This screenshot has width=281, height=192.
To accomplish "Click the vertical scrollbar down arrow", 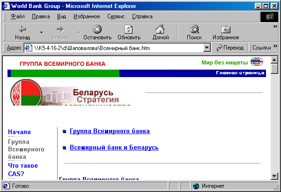I will (274, 176).
